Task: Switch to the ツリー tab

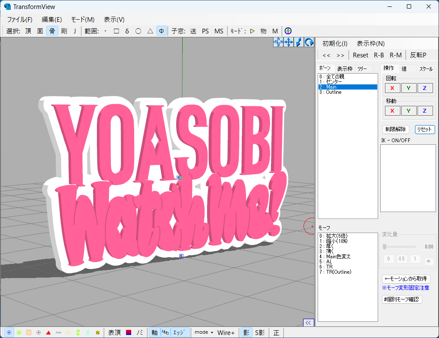Action: coord(362,69)
